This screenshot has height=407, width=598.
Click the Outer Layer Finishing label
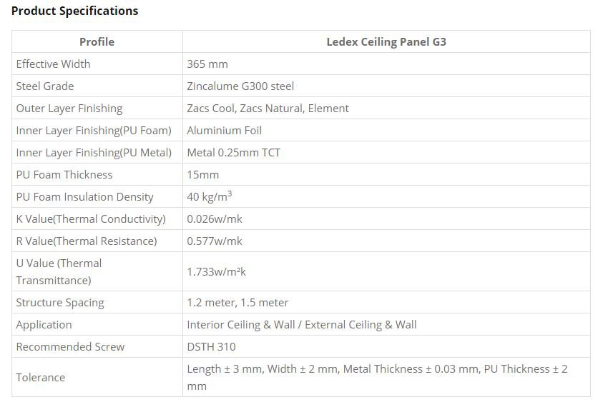pos(69,108)
